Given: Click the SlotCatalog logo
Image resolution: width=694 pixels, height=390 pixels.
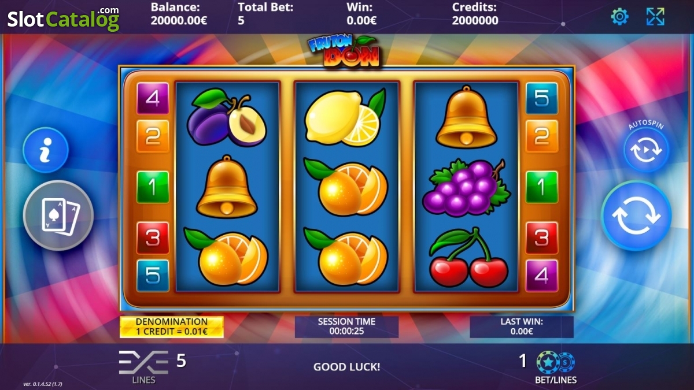Looking at the screenshot, I should [x=63, y=18].
